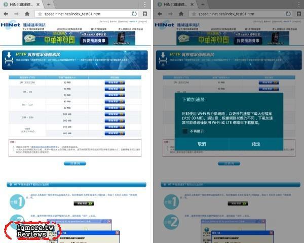Screen dimensions: 304x243
Task: Add a new tab in the browser without the dialog
Action: 49,5
